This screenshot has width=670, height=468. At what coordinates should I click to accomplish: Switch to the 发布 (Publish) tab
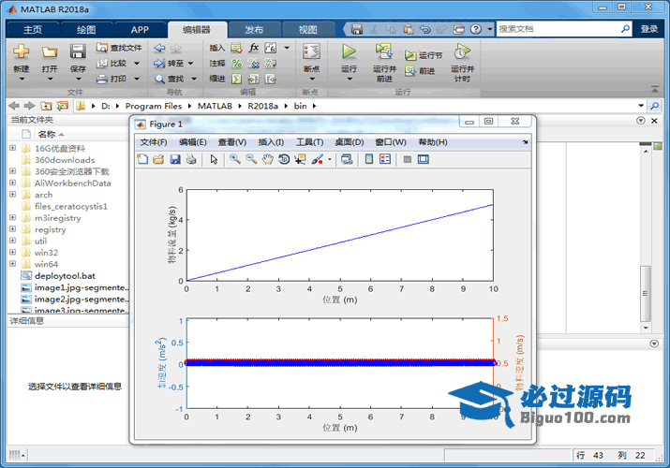coord(254,29)
